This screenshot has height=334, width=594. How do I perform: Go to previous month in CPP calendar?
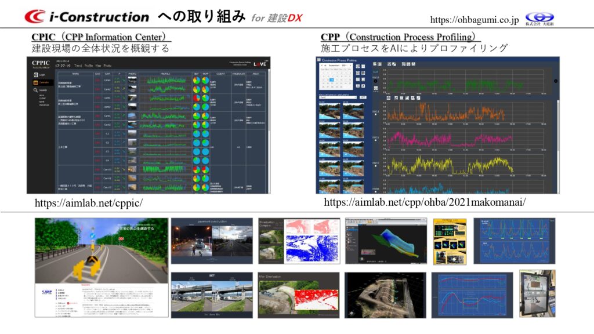coord(321,66)
